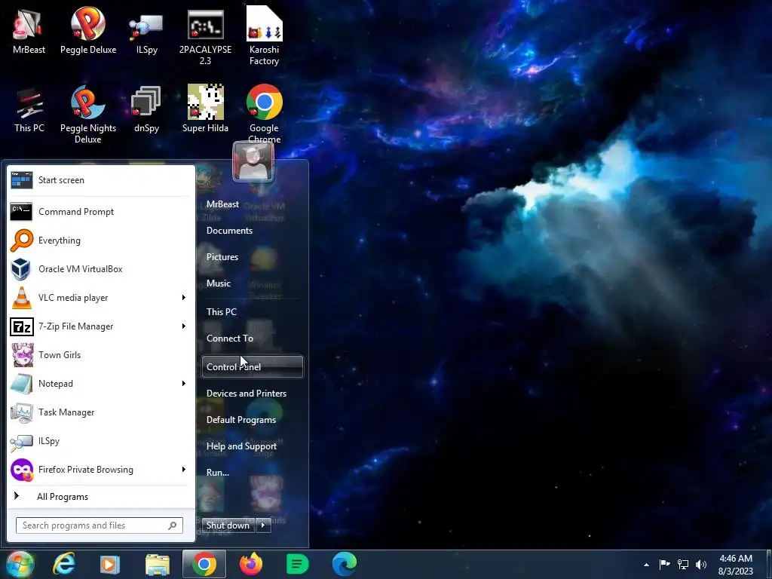
Task: Expand shut down options arrow
Action: point(263,525)
